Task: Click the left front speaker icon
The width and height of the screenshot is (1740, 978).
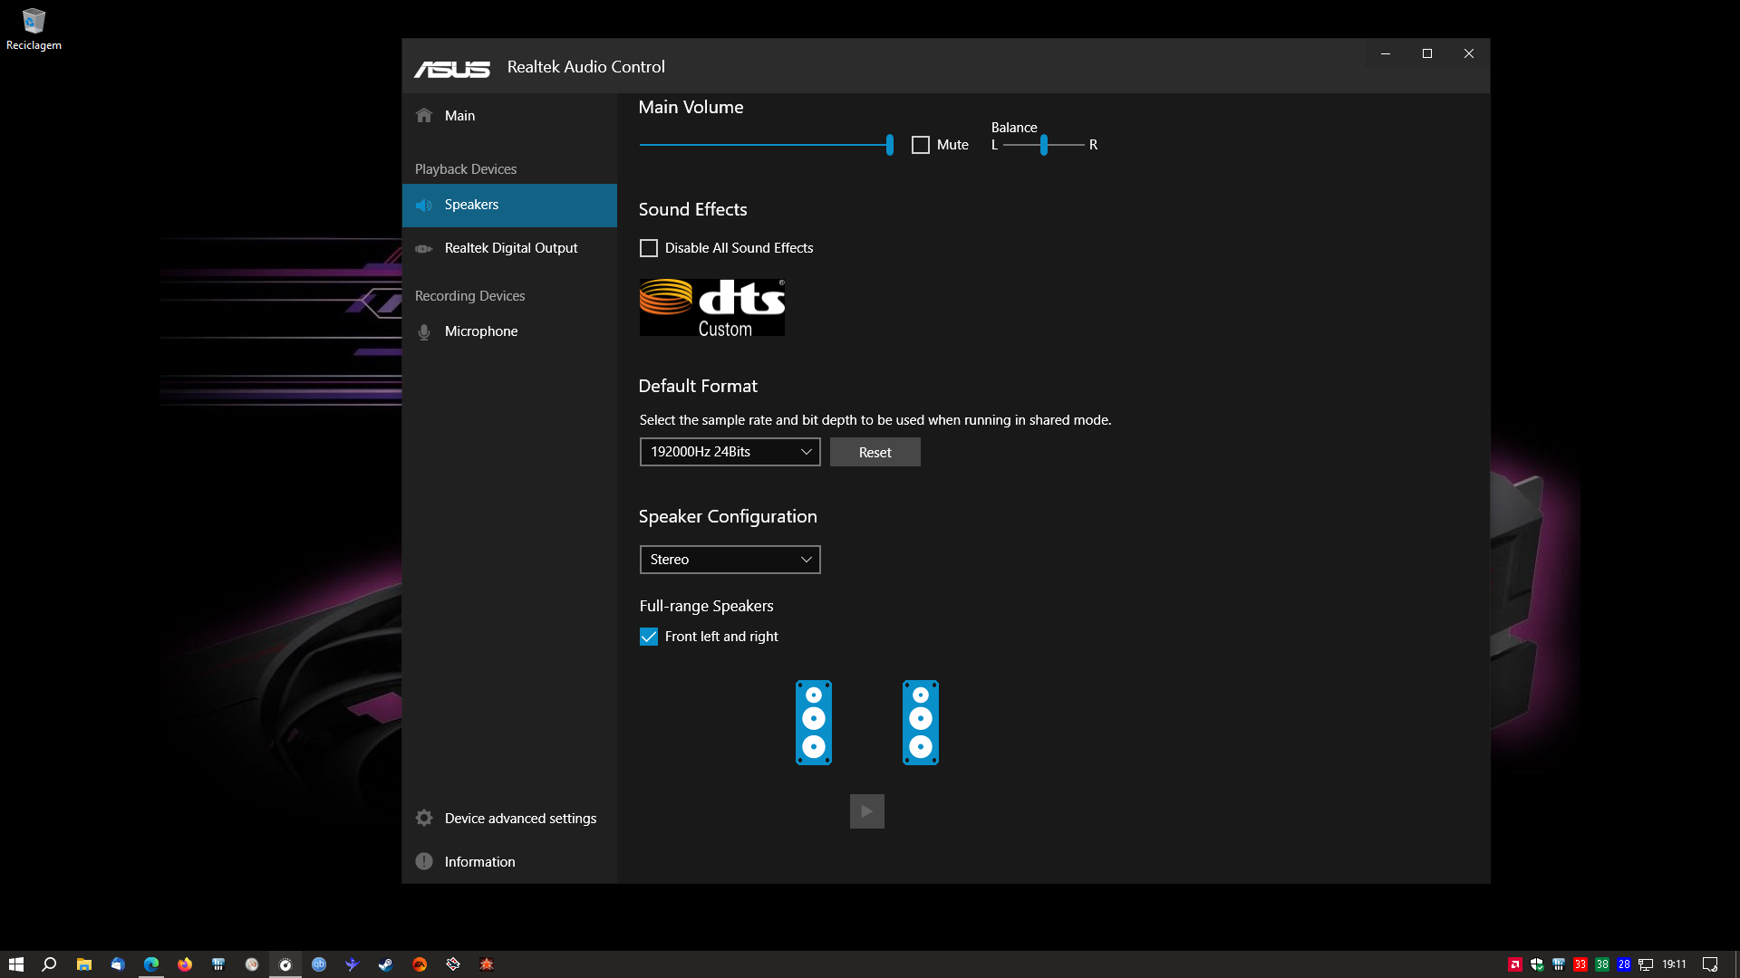Action: tap(813, 721)
